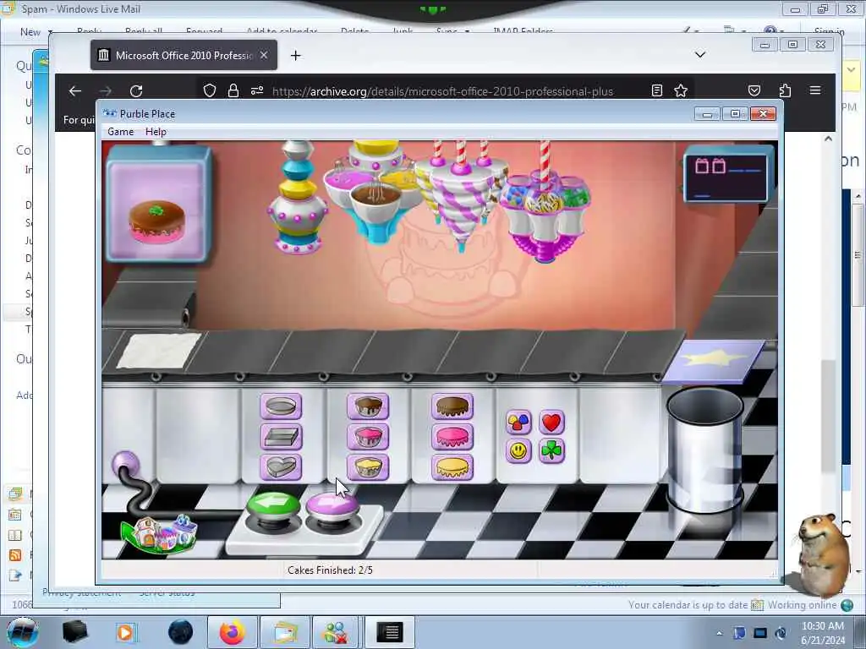Open the Help menu in Purble Place
Screen dimensions: 866x649
(x=156, y=132)
